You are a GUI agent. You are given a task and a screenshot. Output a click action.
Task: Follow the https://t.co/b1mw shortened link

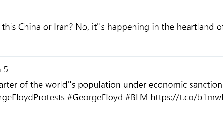(187, 97)
